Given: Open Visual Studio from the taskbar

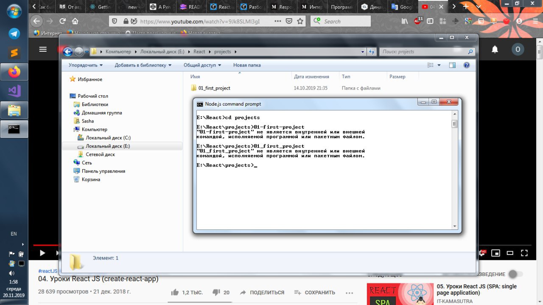Looking at the screenshot, I should pos(14,91).
